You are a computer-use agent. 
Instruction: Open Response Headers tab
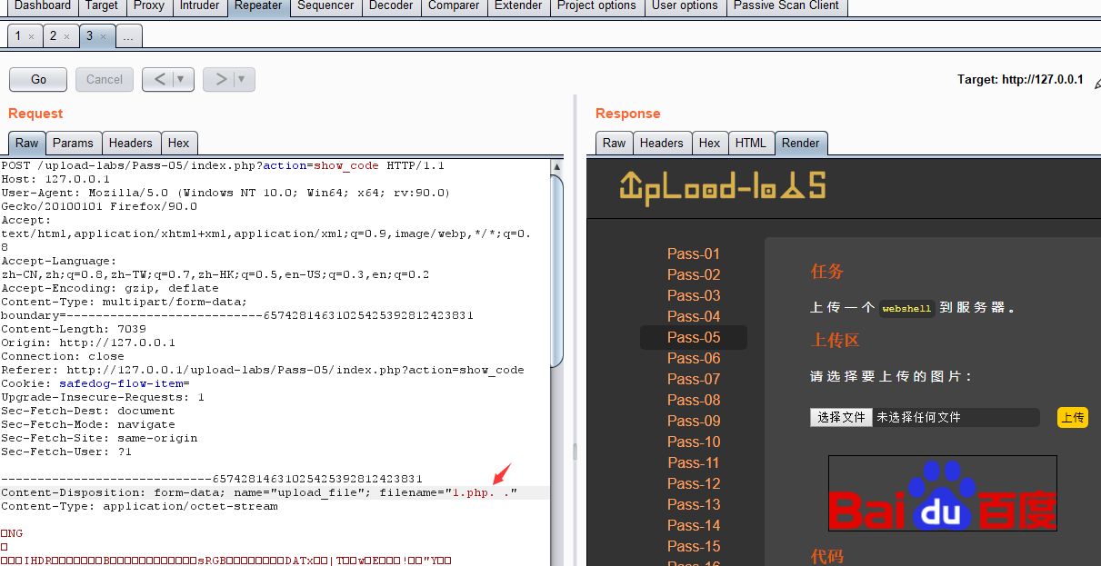pos(662,143)
